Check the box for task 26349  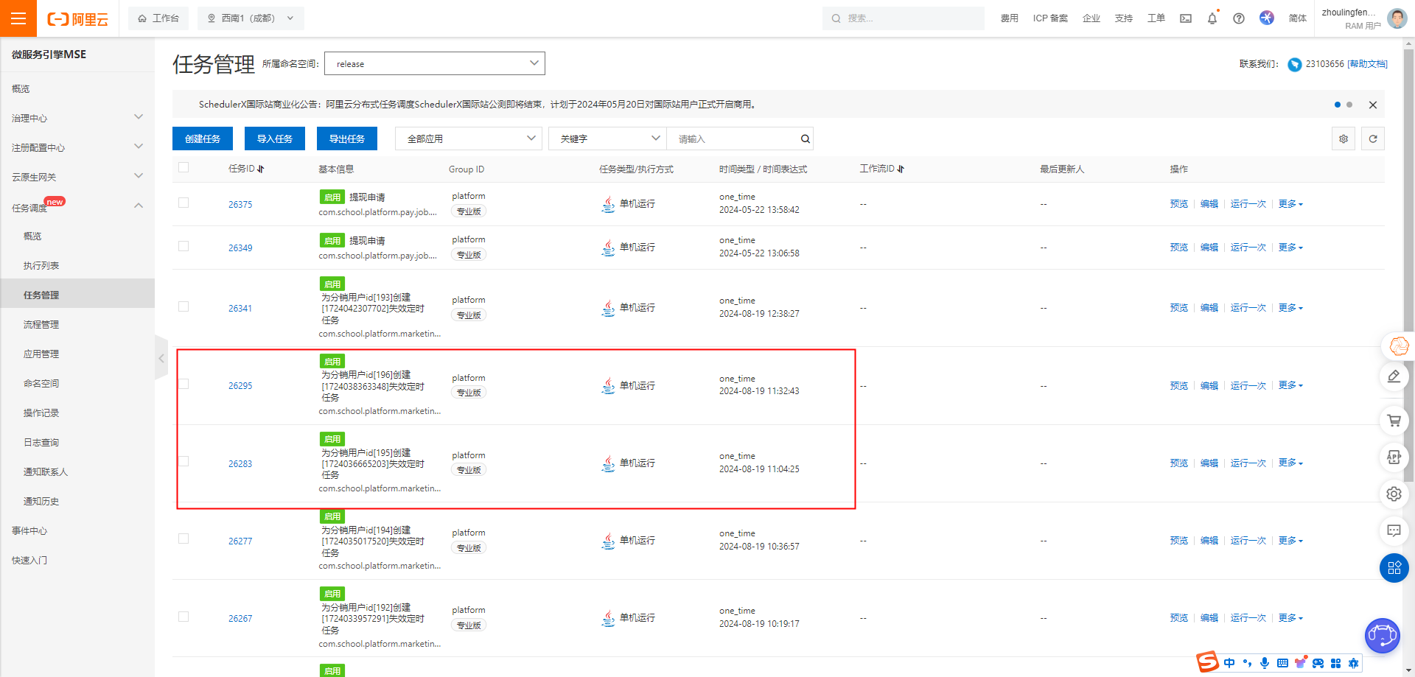184,246
